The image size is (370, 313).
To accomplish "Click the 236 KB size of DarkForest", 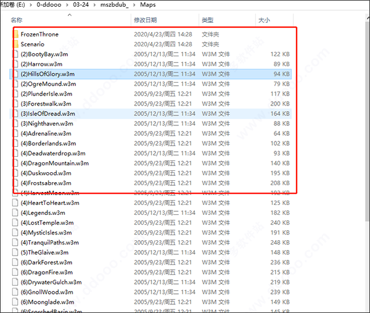I will [x=280, y=262].
